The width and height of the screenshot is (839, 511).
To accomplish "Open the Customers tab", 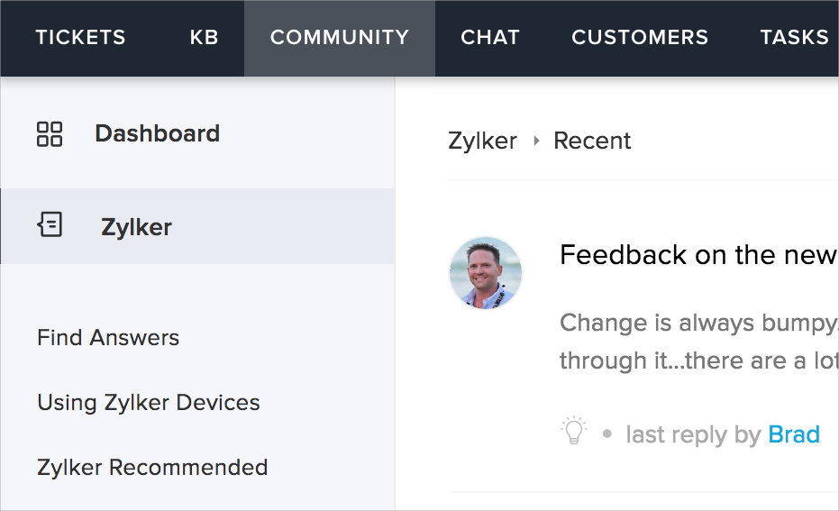I will point(640,38).
